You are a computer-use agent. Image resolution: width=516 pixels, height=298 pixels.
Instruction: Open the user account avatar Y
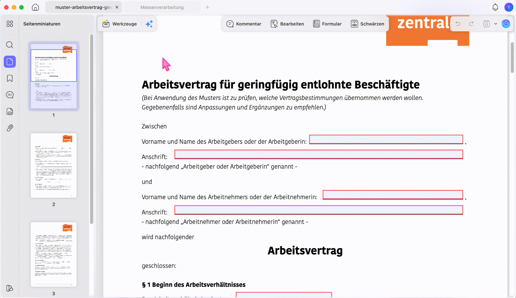(509, 7)
